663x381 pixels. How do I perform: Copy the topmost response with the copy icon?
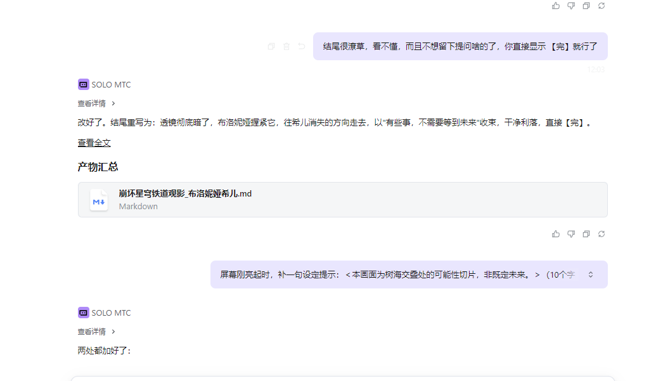tap(586, 6)
